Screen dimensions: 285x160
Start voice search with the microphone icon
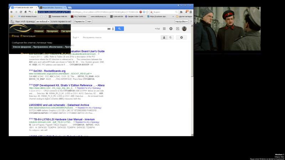point(113,28)
